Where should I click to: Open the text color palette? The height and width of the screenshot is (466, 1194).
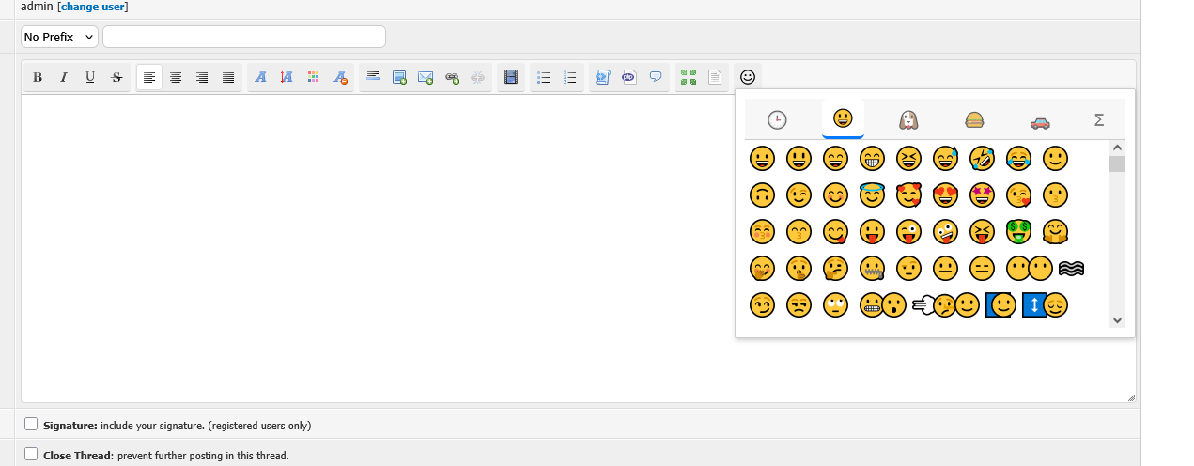314,77
